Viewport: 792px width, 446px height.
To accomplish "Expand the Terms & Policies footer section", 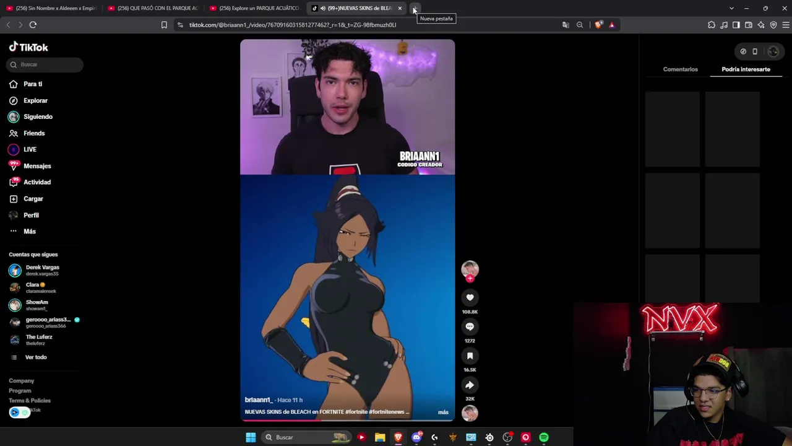I will [30, 401].
